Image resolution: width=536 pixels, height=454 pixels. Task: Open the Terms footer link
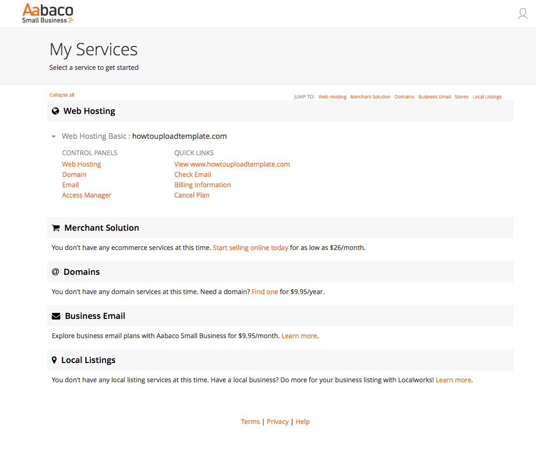(250, 422)
